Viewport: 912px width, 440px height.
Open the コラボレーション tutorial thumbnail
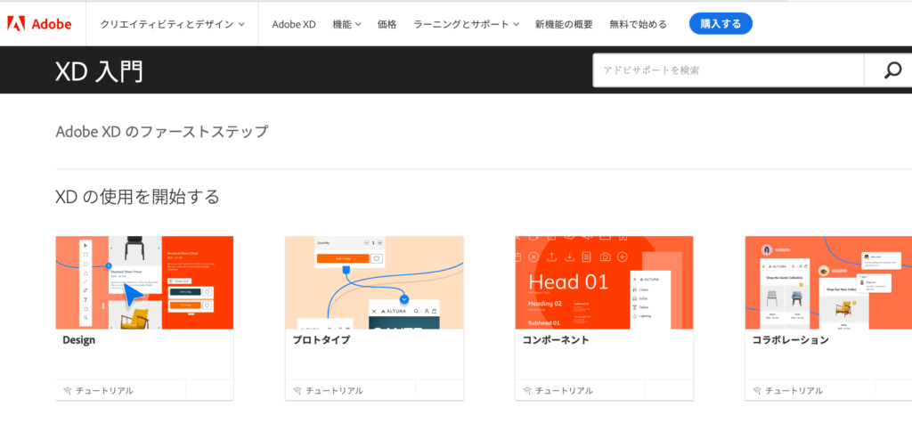coord(828,282)
